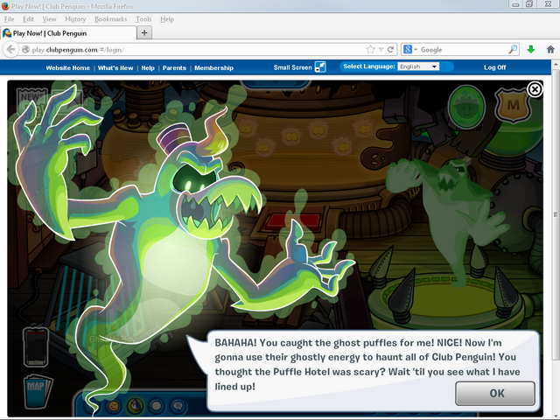Bookmark the page with the star icon
Screen dimensions: 560x420
click(x=370, y=50)
